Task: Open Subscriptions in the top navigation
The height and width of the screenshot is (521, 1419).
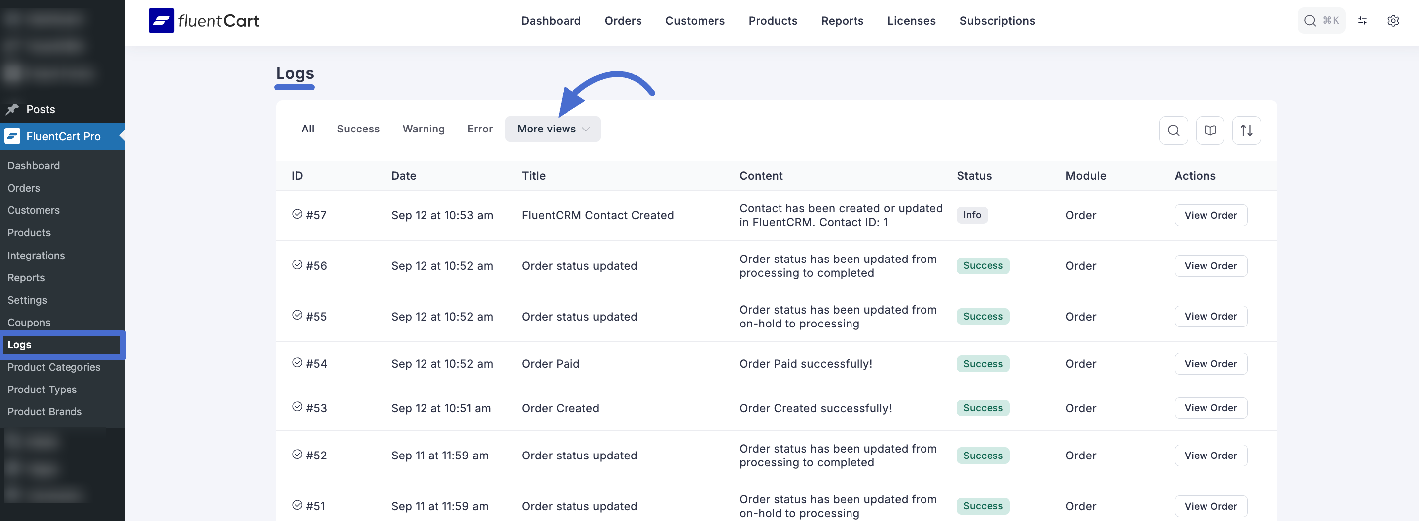Action: click(x=996, y=21)
